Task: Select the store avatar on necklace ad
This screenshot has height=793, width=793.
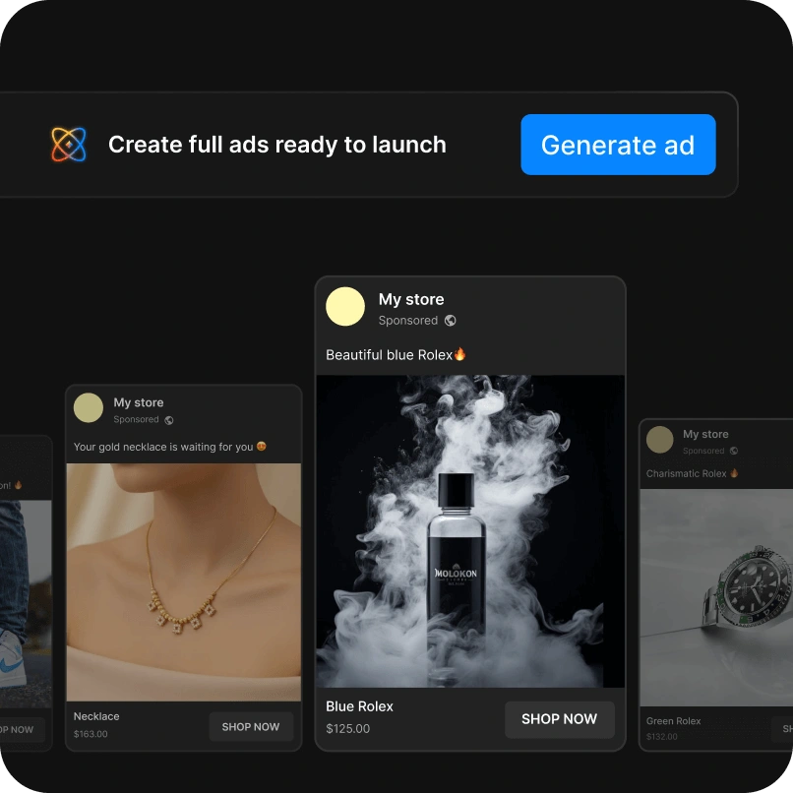Action: click(x=89, y=408)
